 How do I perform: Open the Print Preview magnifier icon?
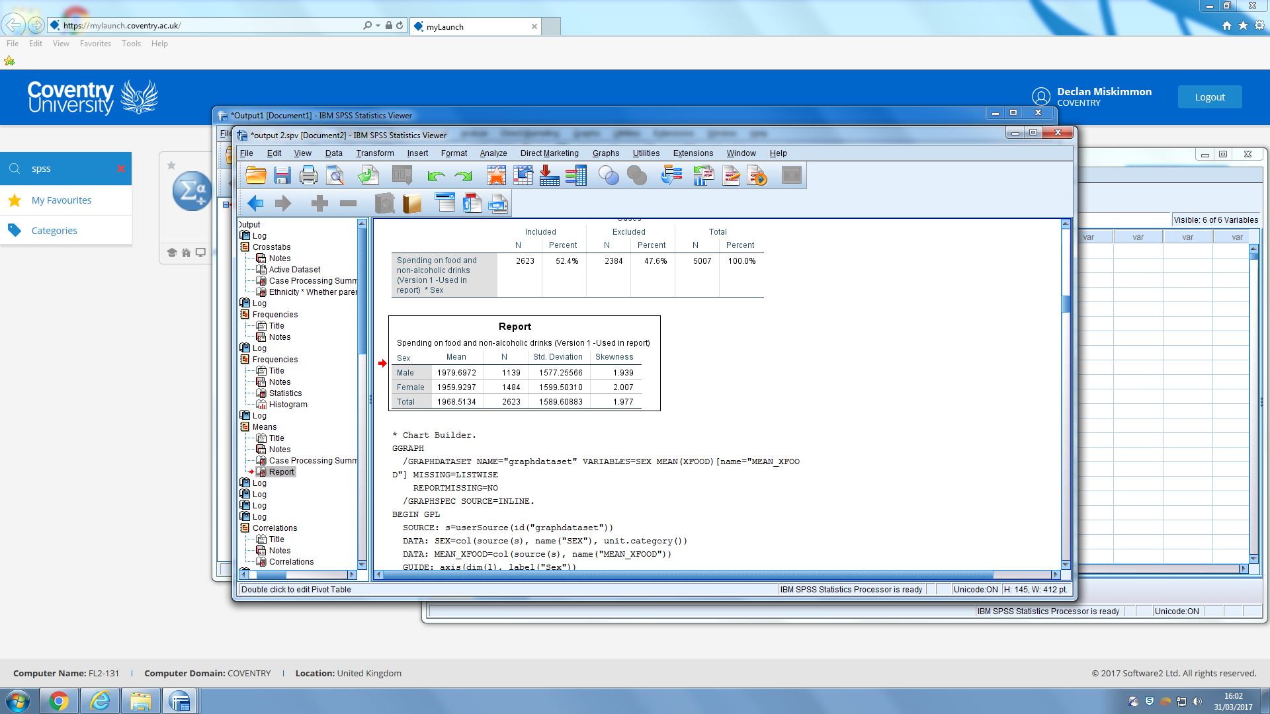point(336,176)
